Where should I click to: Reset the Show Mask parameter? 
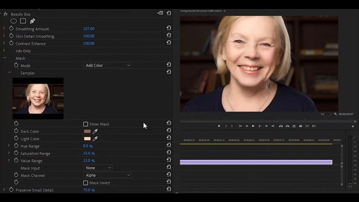point(169,123)
